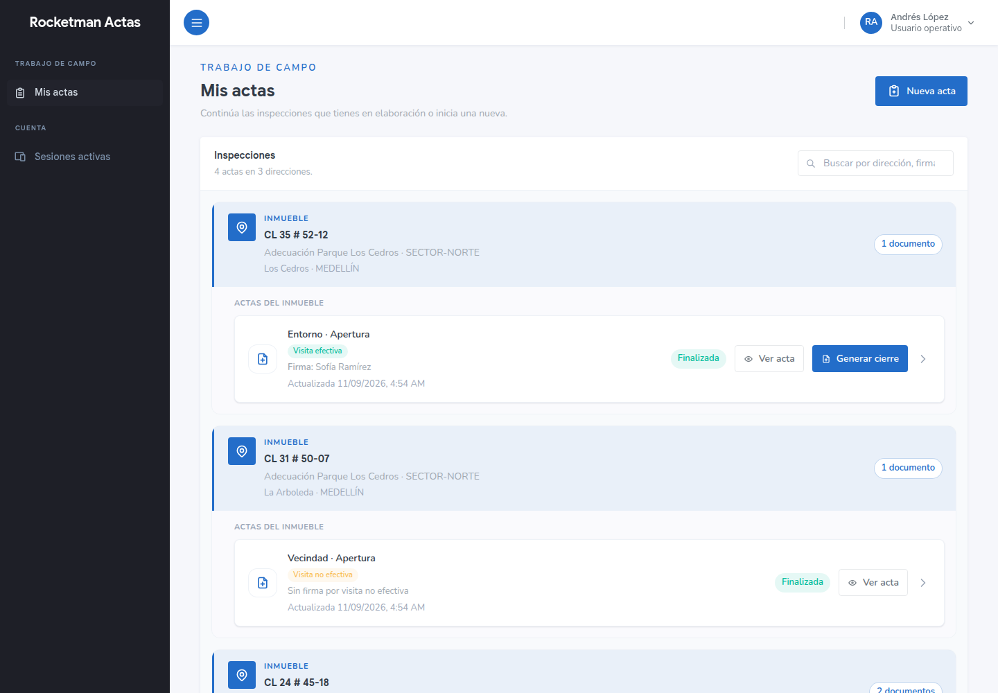Open Sesiones activas in the sidebar
Viewport: 998px width, 693px height.
[x=85, y=157]
